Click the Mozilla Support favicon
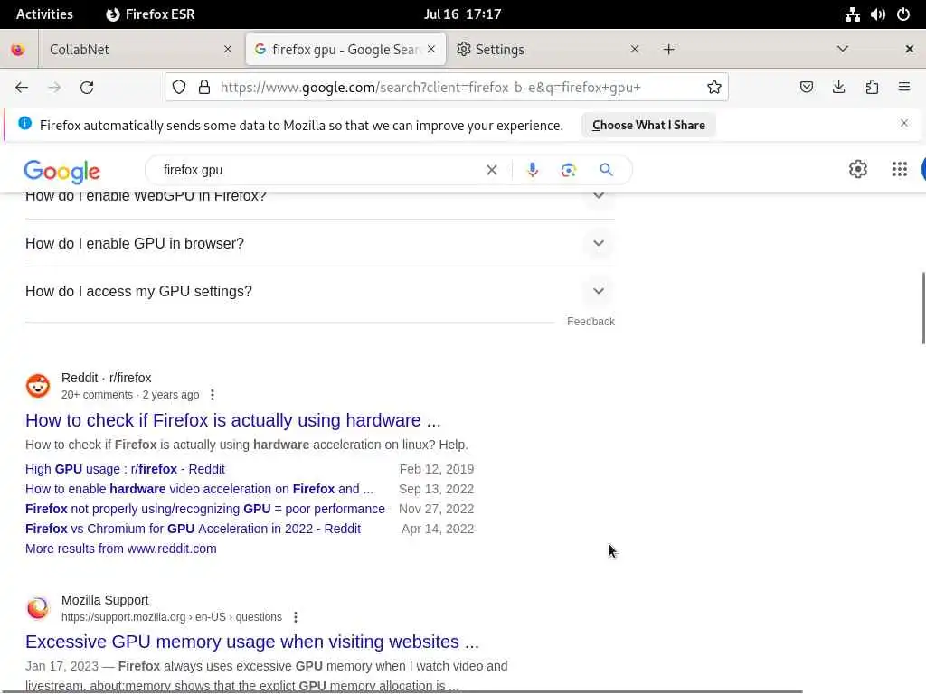Viewport: 926px width, 694px height. pos(38,608)
